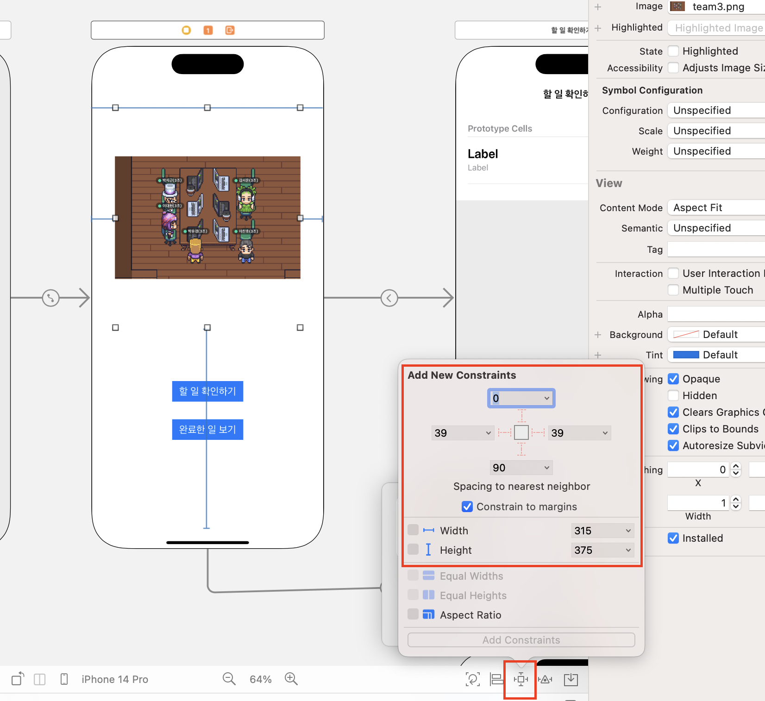Click the Update Frames icon
The width and height of the screenshot is (765, 701).
472,679
